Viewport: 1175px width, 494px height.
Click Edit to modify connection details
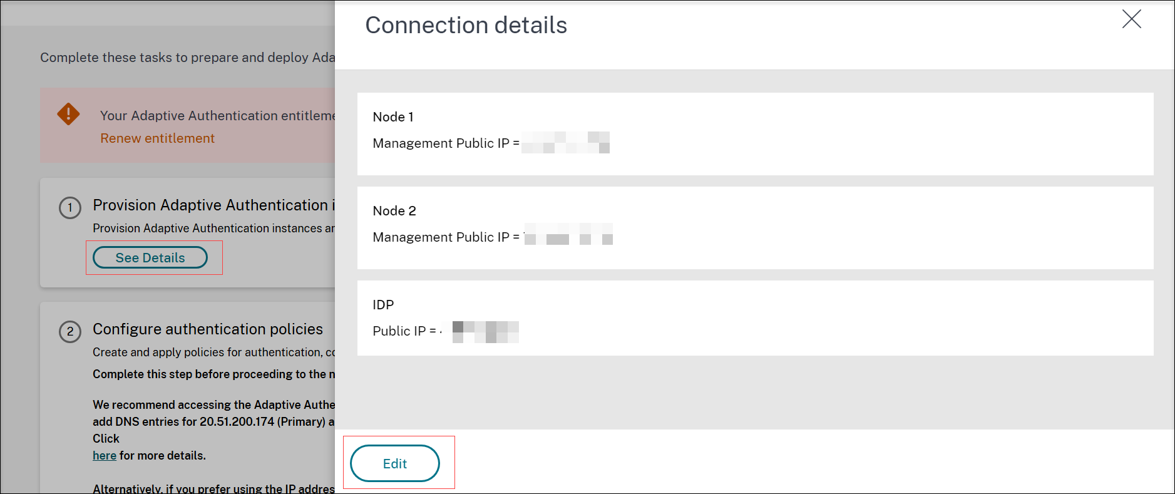coord(394,463)
